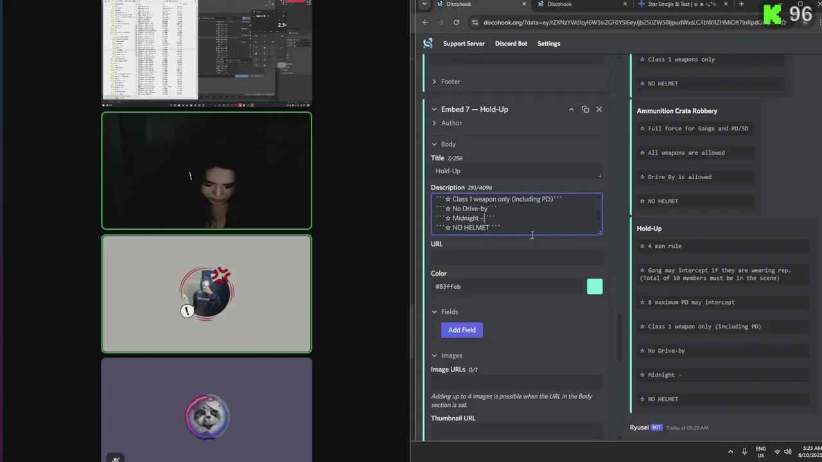Viewport: 822px width, 462px height.
Task: Open ENG US language switcher
Action: coord(760,452)
